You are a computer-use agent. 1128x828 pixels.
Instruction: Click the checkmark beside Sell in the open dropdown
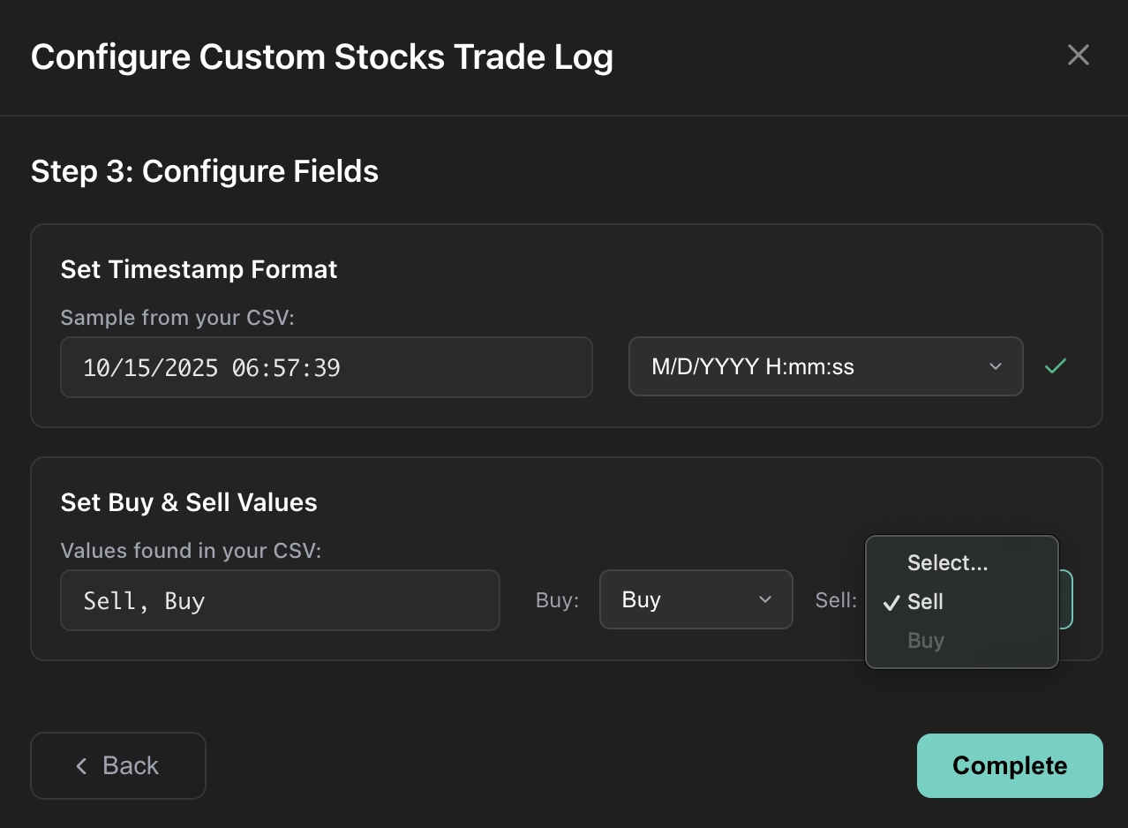click(893, 602)
